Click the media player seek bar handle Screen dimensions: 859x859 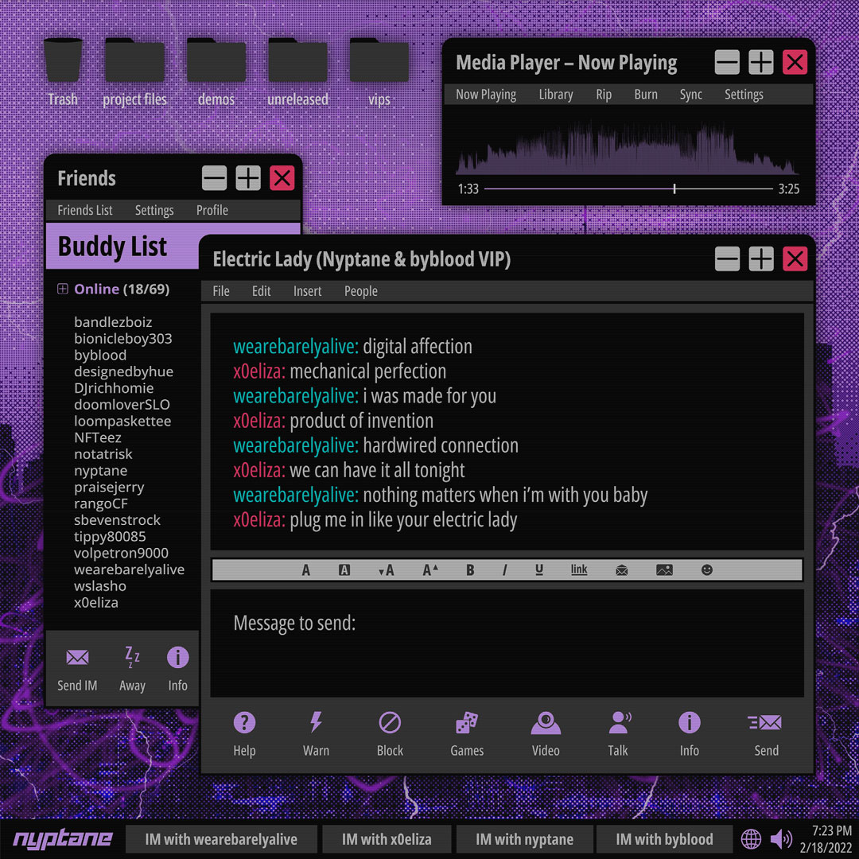674,189
